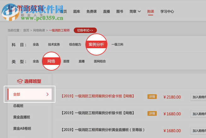
Task: Select 面网结合 type filter
Action: pyautogui.click(x=100, y=61)
